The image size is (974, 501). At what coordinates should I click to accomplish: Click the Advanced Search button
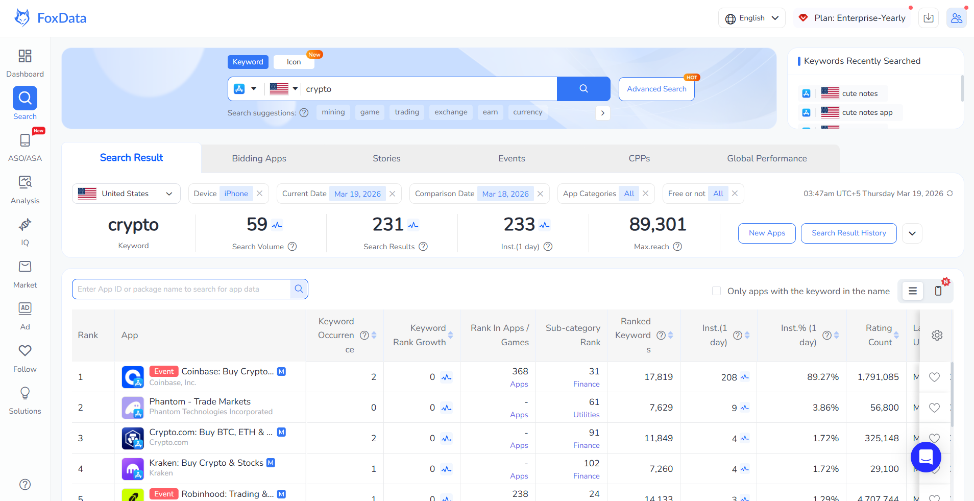(x=656, y=88)
